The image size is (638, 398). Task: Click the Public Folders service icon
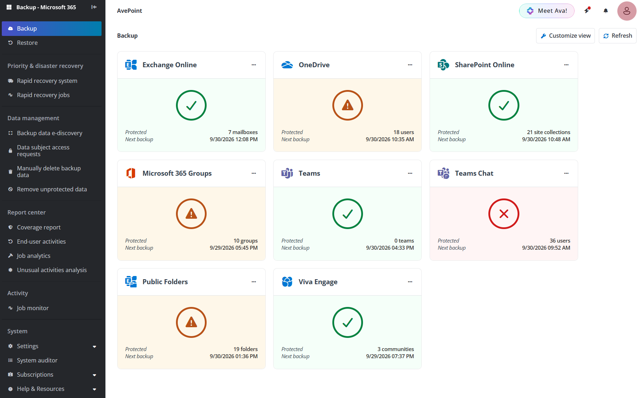[x=131, y=282]
